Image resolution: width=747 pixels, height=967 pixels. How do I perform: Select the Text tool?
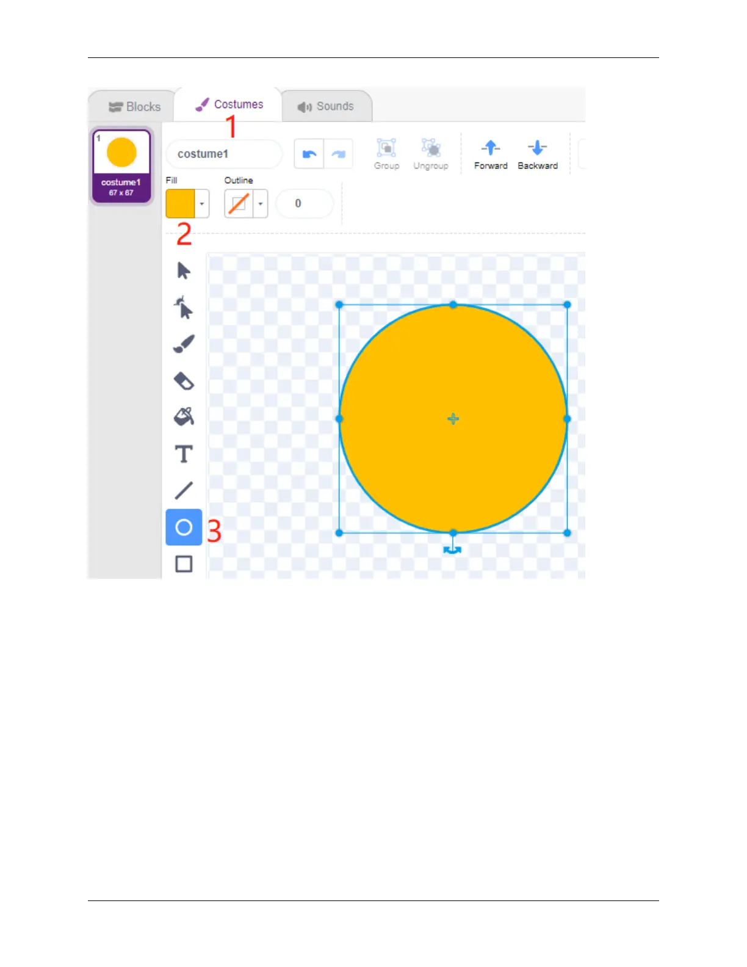[184, 454]
